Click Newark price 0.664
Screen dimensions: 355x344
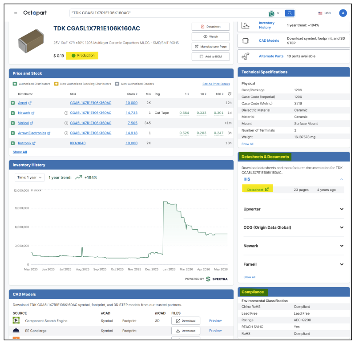coord(184,113)
